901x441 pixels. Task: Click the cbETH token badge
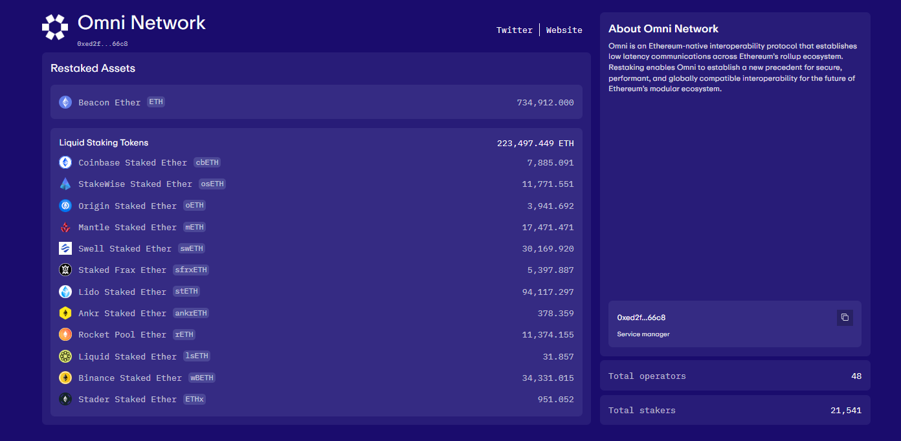point(208,162)
